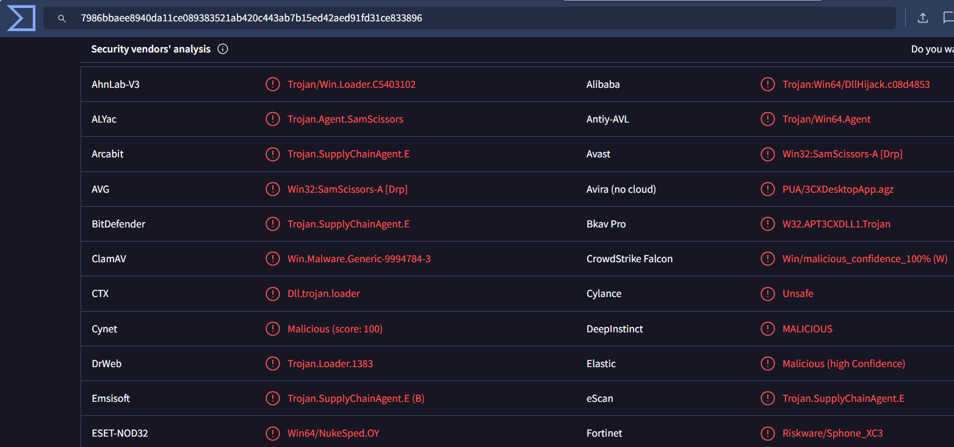Click eScan's Trojan.SupplyChainAgent.E detection

(844, 398)
